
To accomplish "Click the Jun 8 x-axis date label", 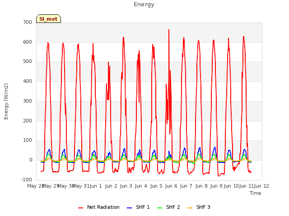I will click(x=201, y=186).
